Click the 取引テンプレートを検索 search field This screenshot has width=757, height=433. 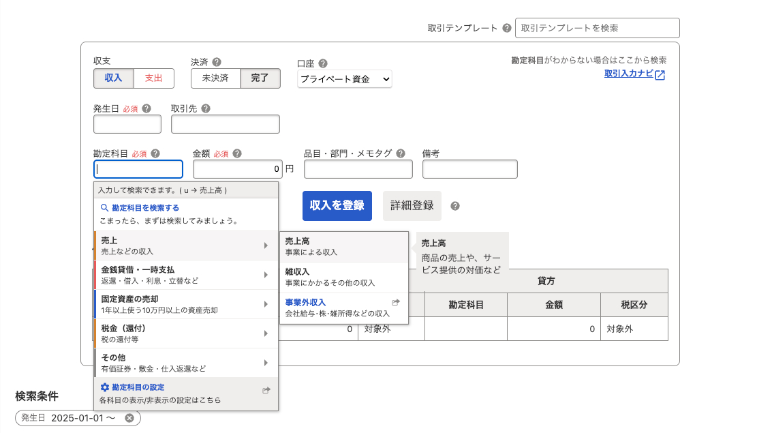pyautogui.click(x=596, y=28)
